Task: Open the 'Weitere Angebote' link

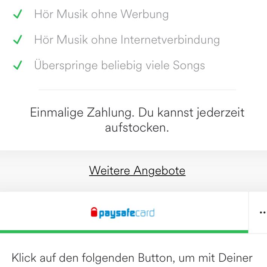Action: click(137, 171)
